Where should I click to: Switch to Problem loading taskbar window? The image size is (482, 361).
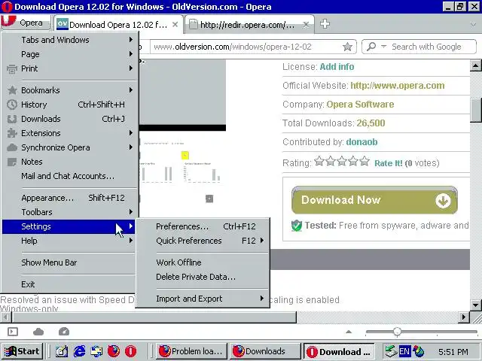click(192, 351)
